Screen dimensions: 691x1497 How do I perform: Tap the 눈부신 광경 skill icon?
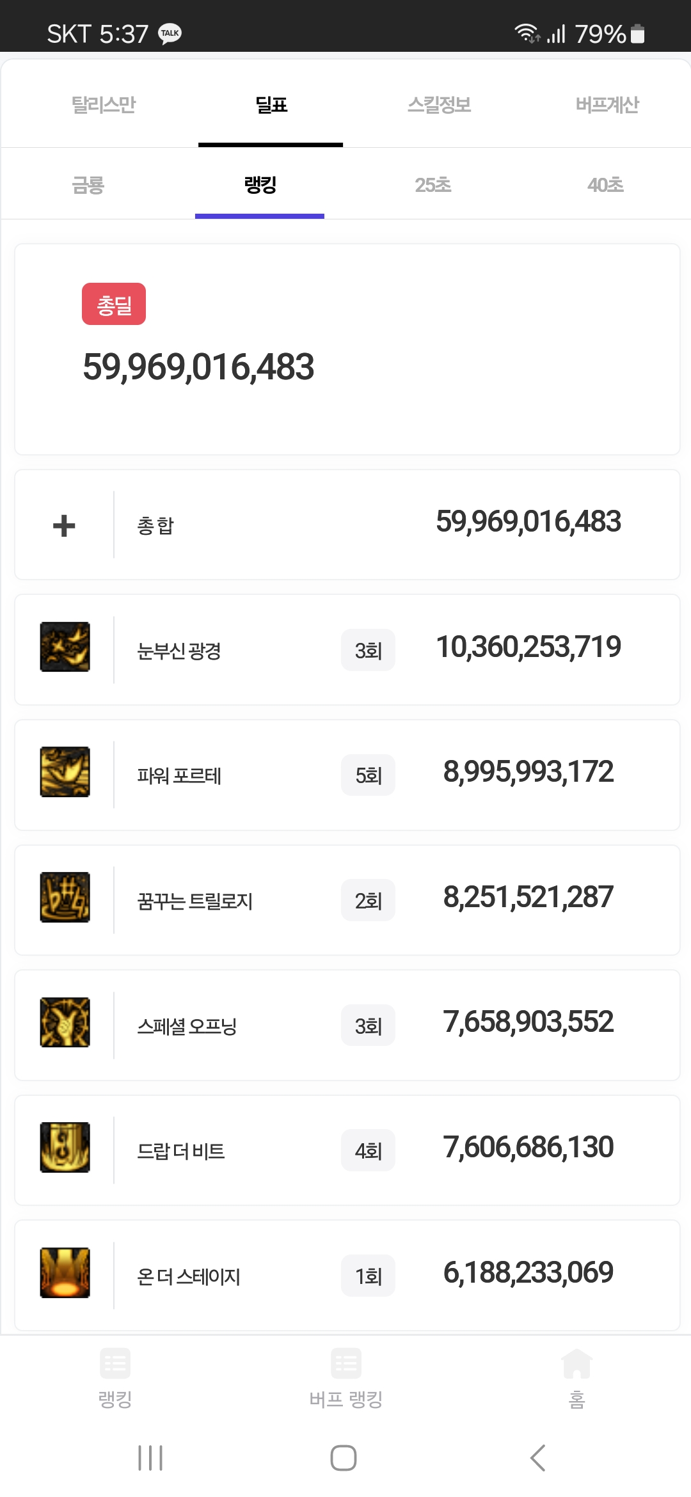[x=65, y=647]
